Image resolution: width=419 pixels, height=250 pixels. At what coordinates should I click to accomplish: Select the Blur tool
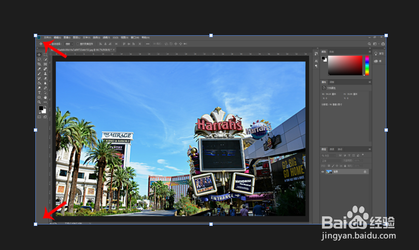45,83
